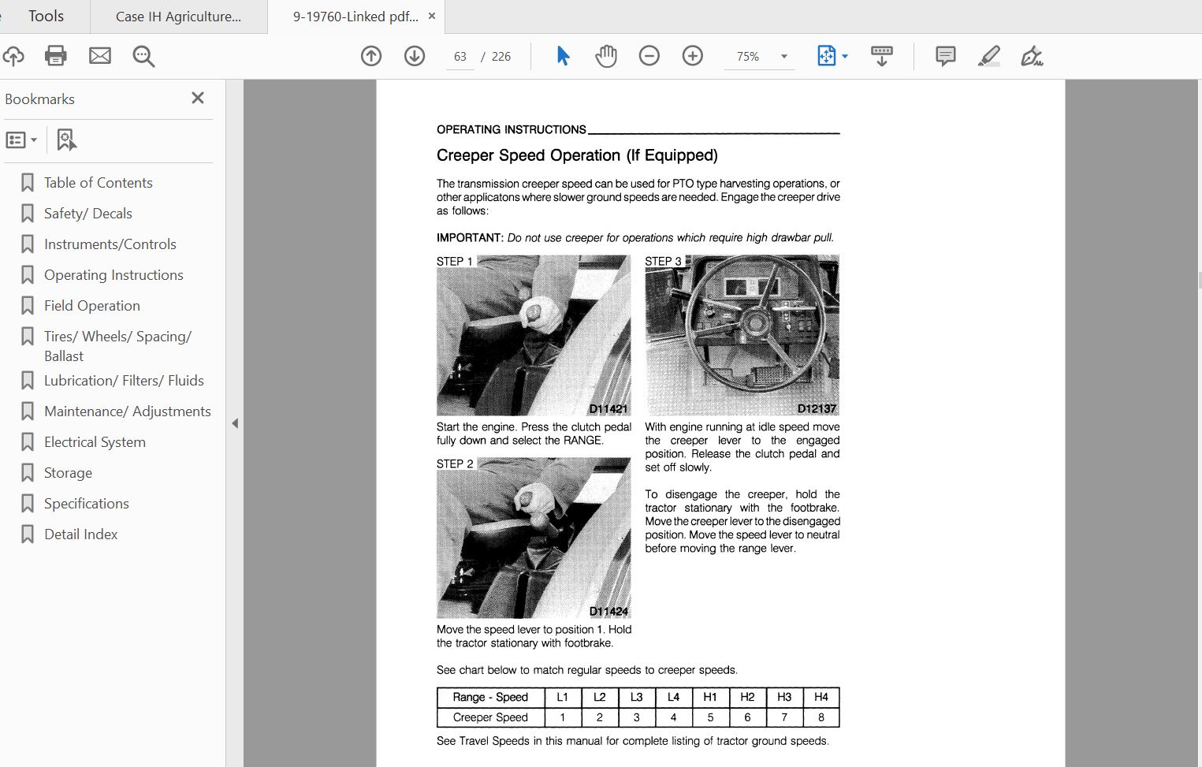The image size is (1202, 767).
Task: Collapse the navigation pane arrow
Action: tap(235, 423)
